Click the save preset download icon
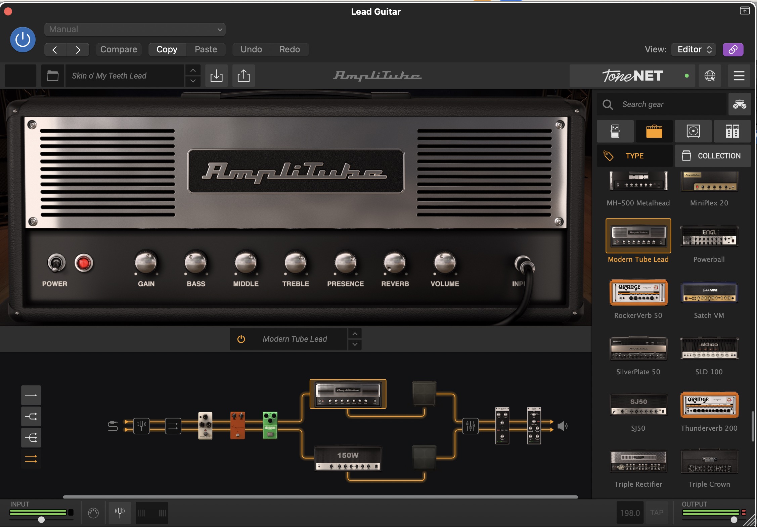The height and width of the screenshot is (527, 757). coord(216,76)
